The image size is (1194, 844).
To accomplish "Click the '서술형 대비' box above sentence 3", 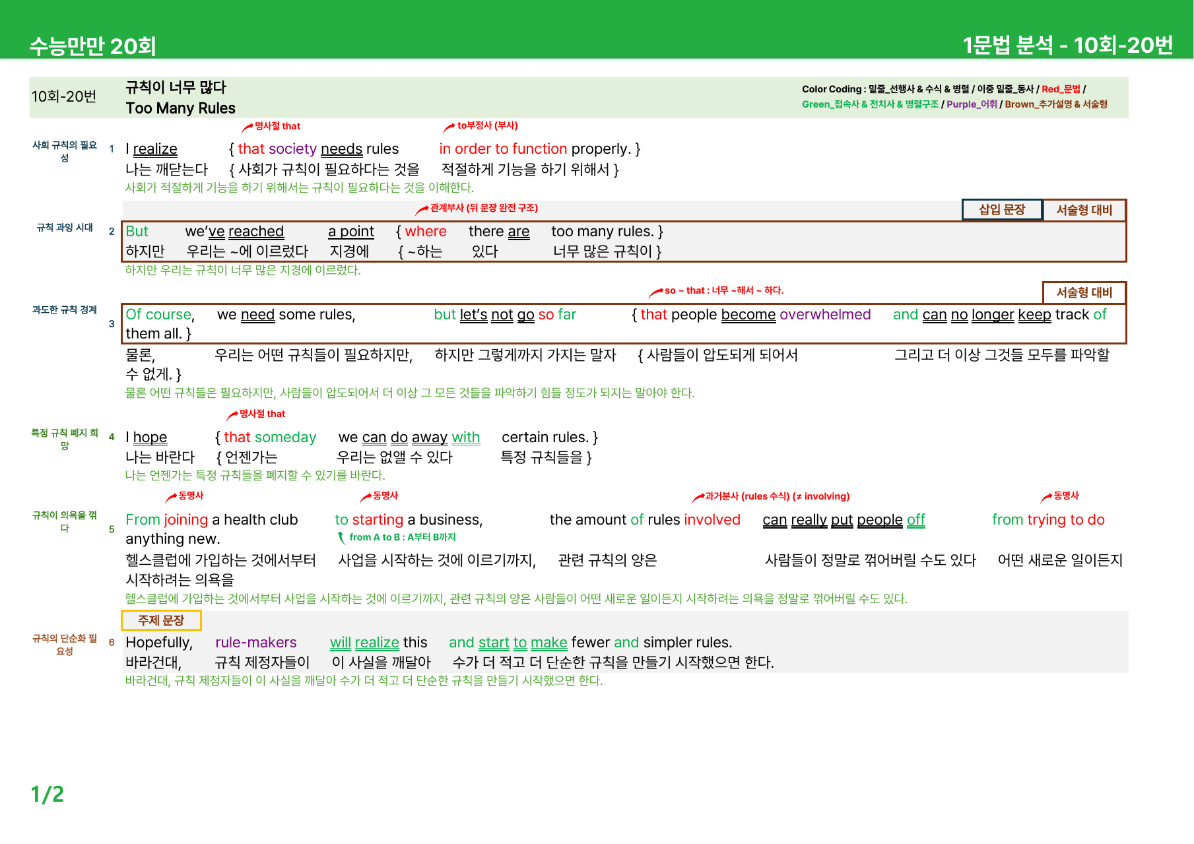I will click(1084, 292).
